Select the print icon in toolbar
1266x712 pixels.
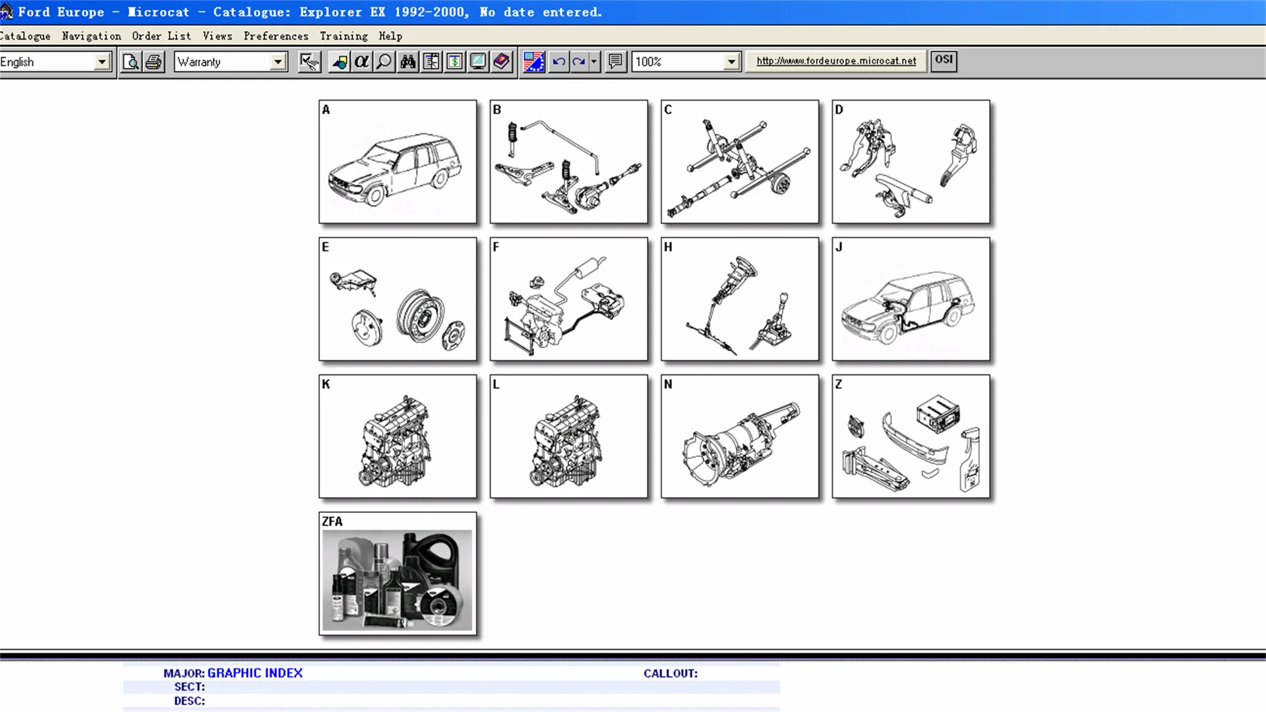click(153, 62)
